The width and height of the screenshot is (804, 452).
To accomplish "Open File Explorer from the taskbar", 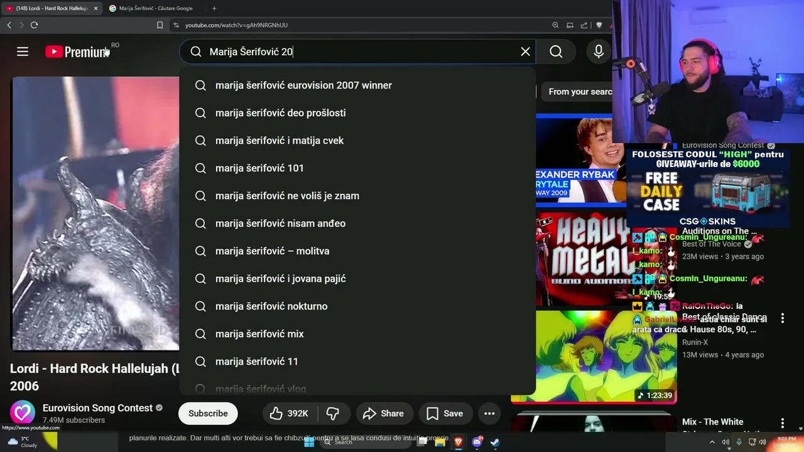I will [440, 442].
